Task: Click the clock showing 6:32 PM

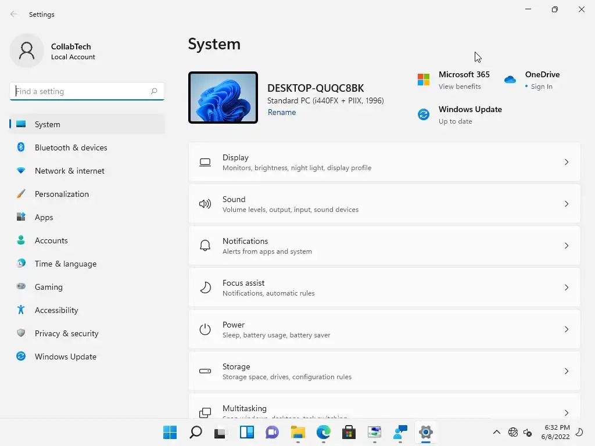Action: click(x=557, y=427)
